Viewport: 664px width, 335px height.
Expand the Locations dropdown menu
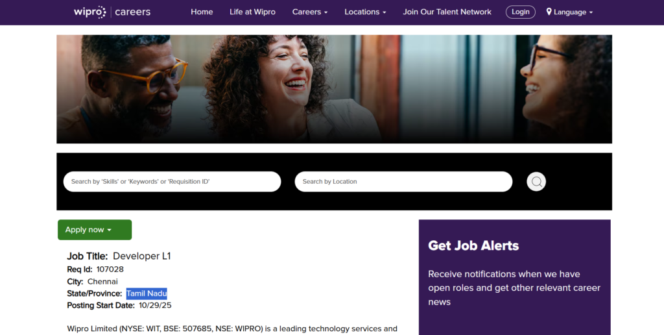[x=365, y=12]
